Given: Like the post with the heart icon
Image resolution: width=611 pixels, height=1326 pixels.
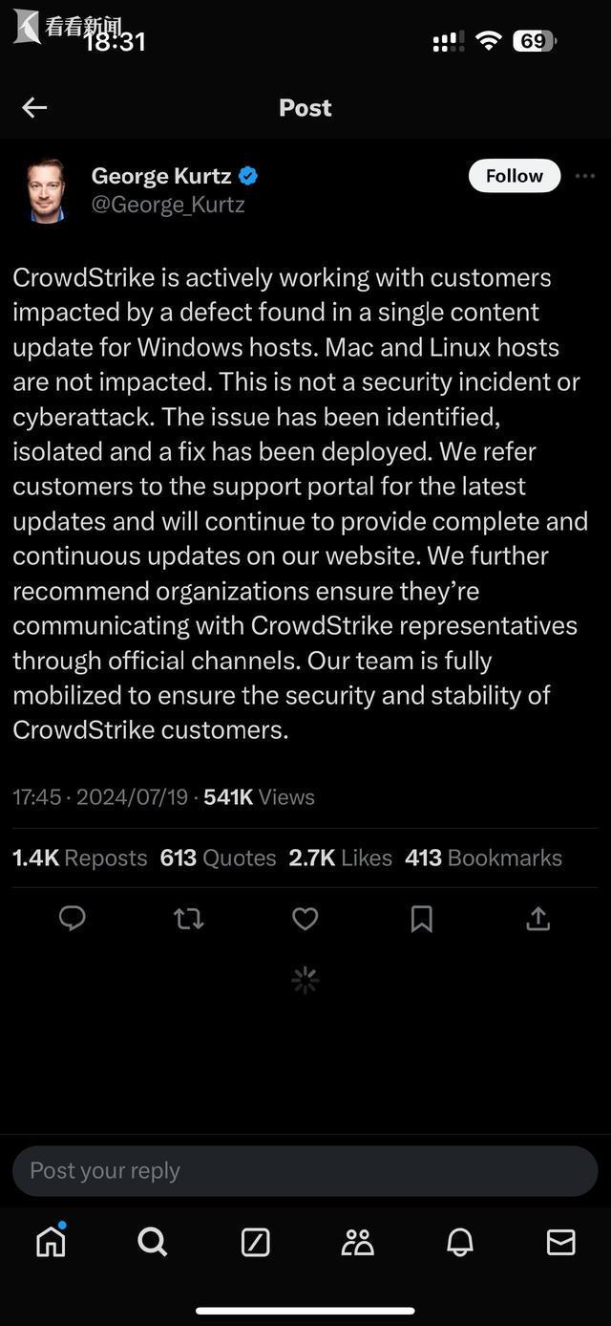Looking at the screenshot, I should click(305, 919).
